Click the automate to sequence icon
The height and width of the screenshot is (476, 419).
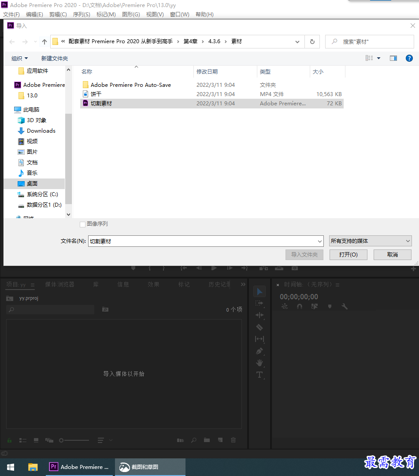click(181, 440)
